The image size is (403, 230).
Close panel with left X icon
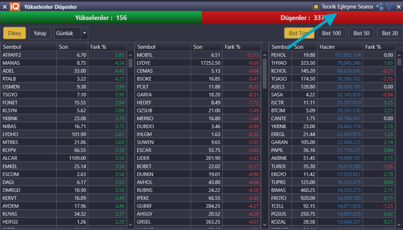(x=5, y=7)
